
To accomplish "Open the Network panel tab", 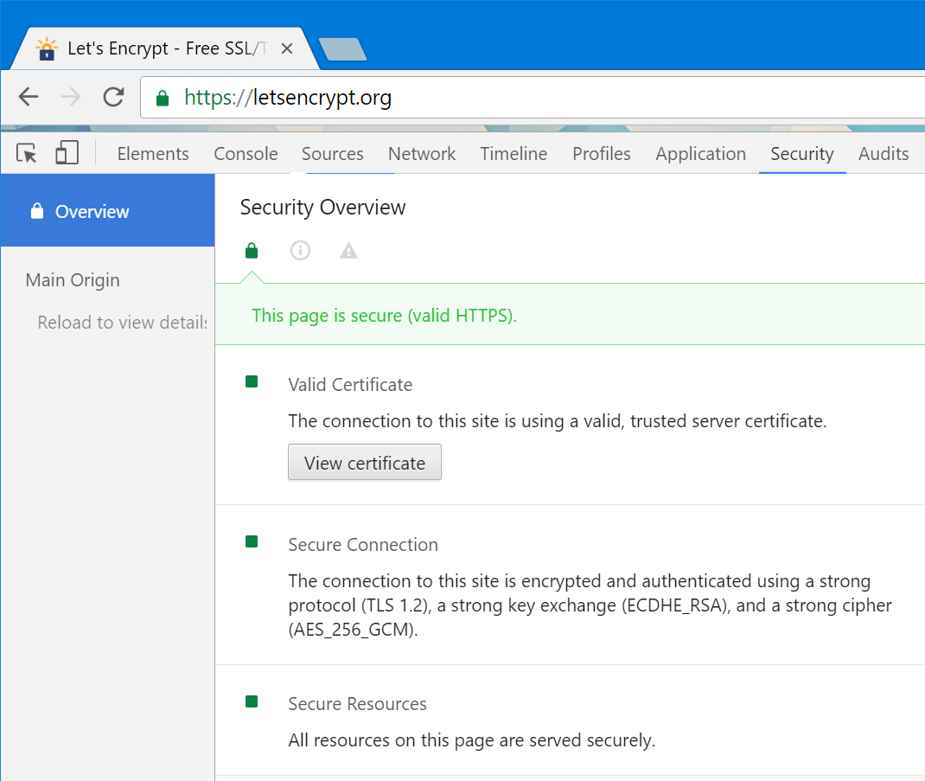I will 421,154.
